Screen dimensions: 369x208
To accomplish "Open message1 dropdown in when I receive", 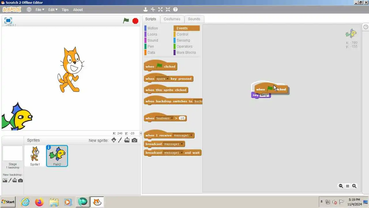I will click(x=183, y=135).
